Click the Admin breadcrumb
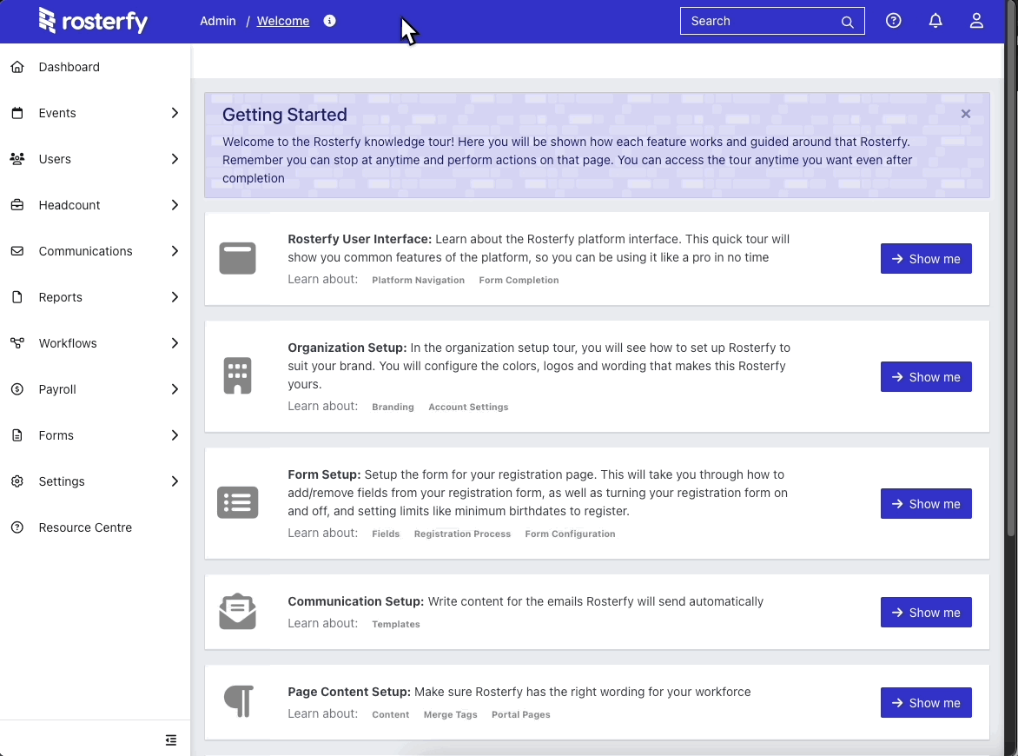The width and height of the screenshot is (1018, 756). point(217,21)
